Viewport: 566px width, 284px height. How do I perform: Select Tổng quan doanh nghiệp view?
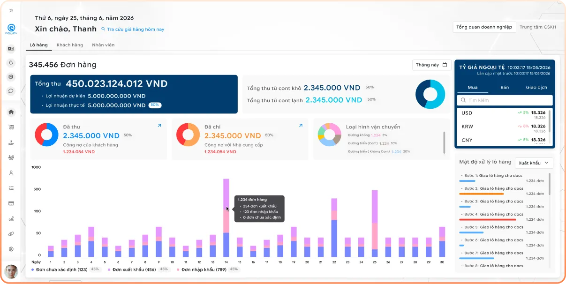click(484, 27)
